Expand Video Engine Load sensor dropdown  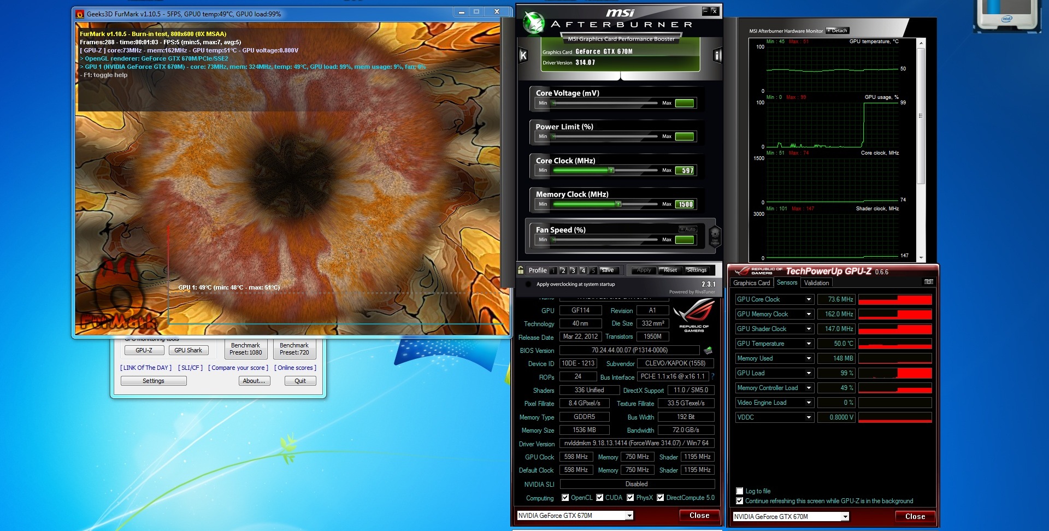[809, 403]
